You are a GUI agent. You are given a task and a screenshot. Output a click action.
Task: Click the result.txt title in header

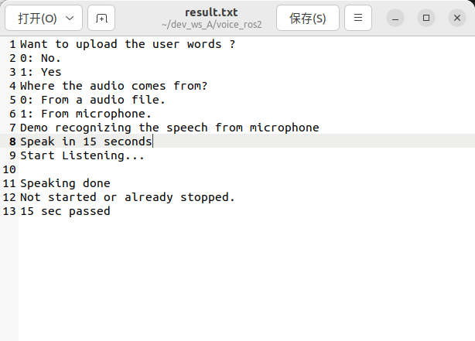point(211,12)
